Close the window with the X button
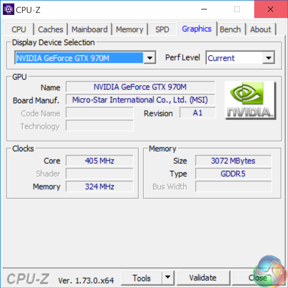This screenshot has width=288, height=288. click(271, 9)
